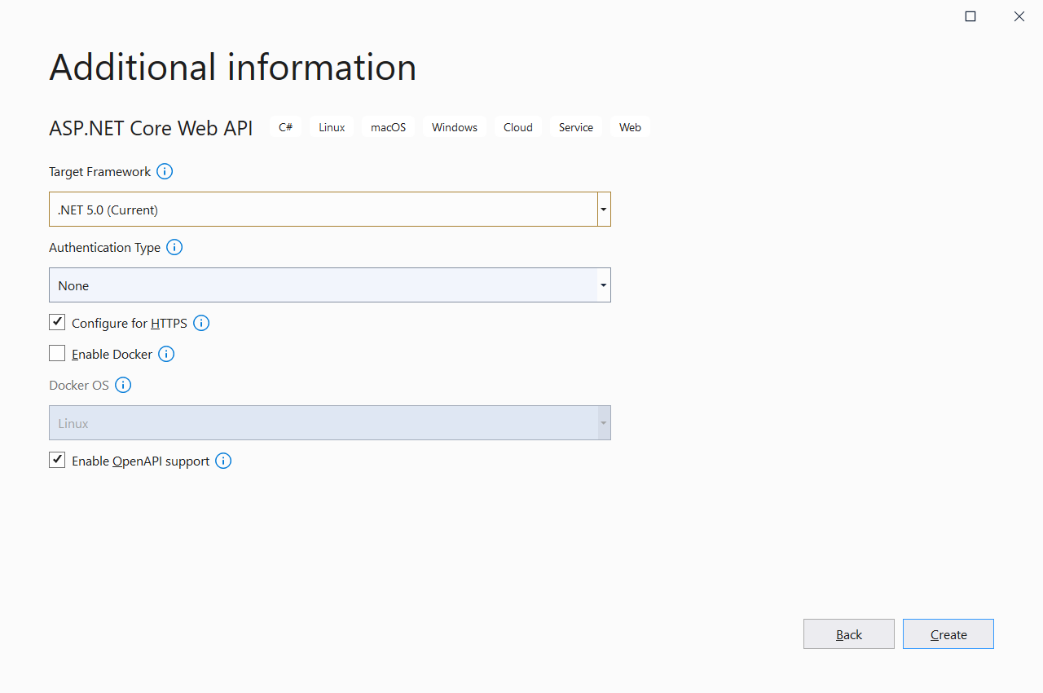Click the Linux tag
Viewport: 1043px width, 693px height.
pos(332,127)
